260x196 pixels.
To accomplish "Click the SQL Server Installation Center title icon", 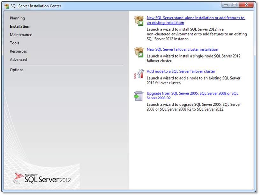I will [x=7, y=6].
